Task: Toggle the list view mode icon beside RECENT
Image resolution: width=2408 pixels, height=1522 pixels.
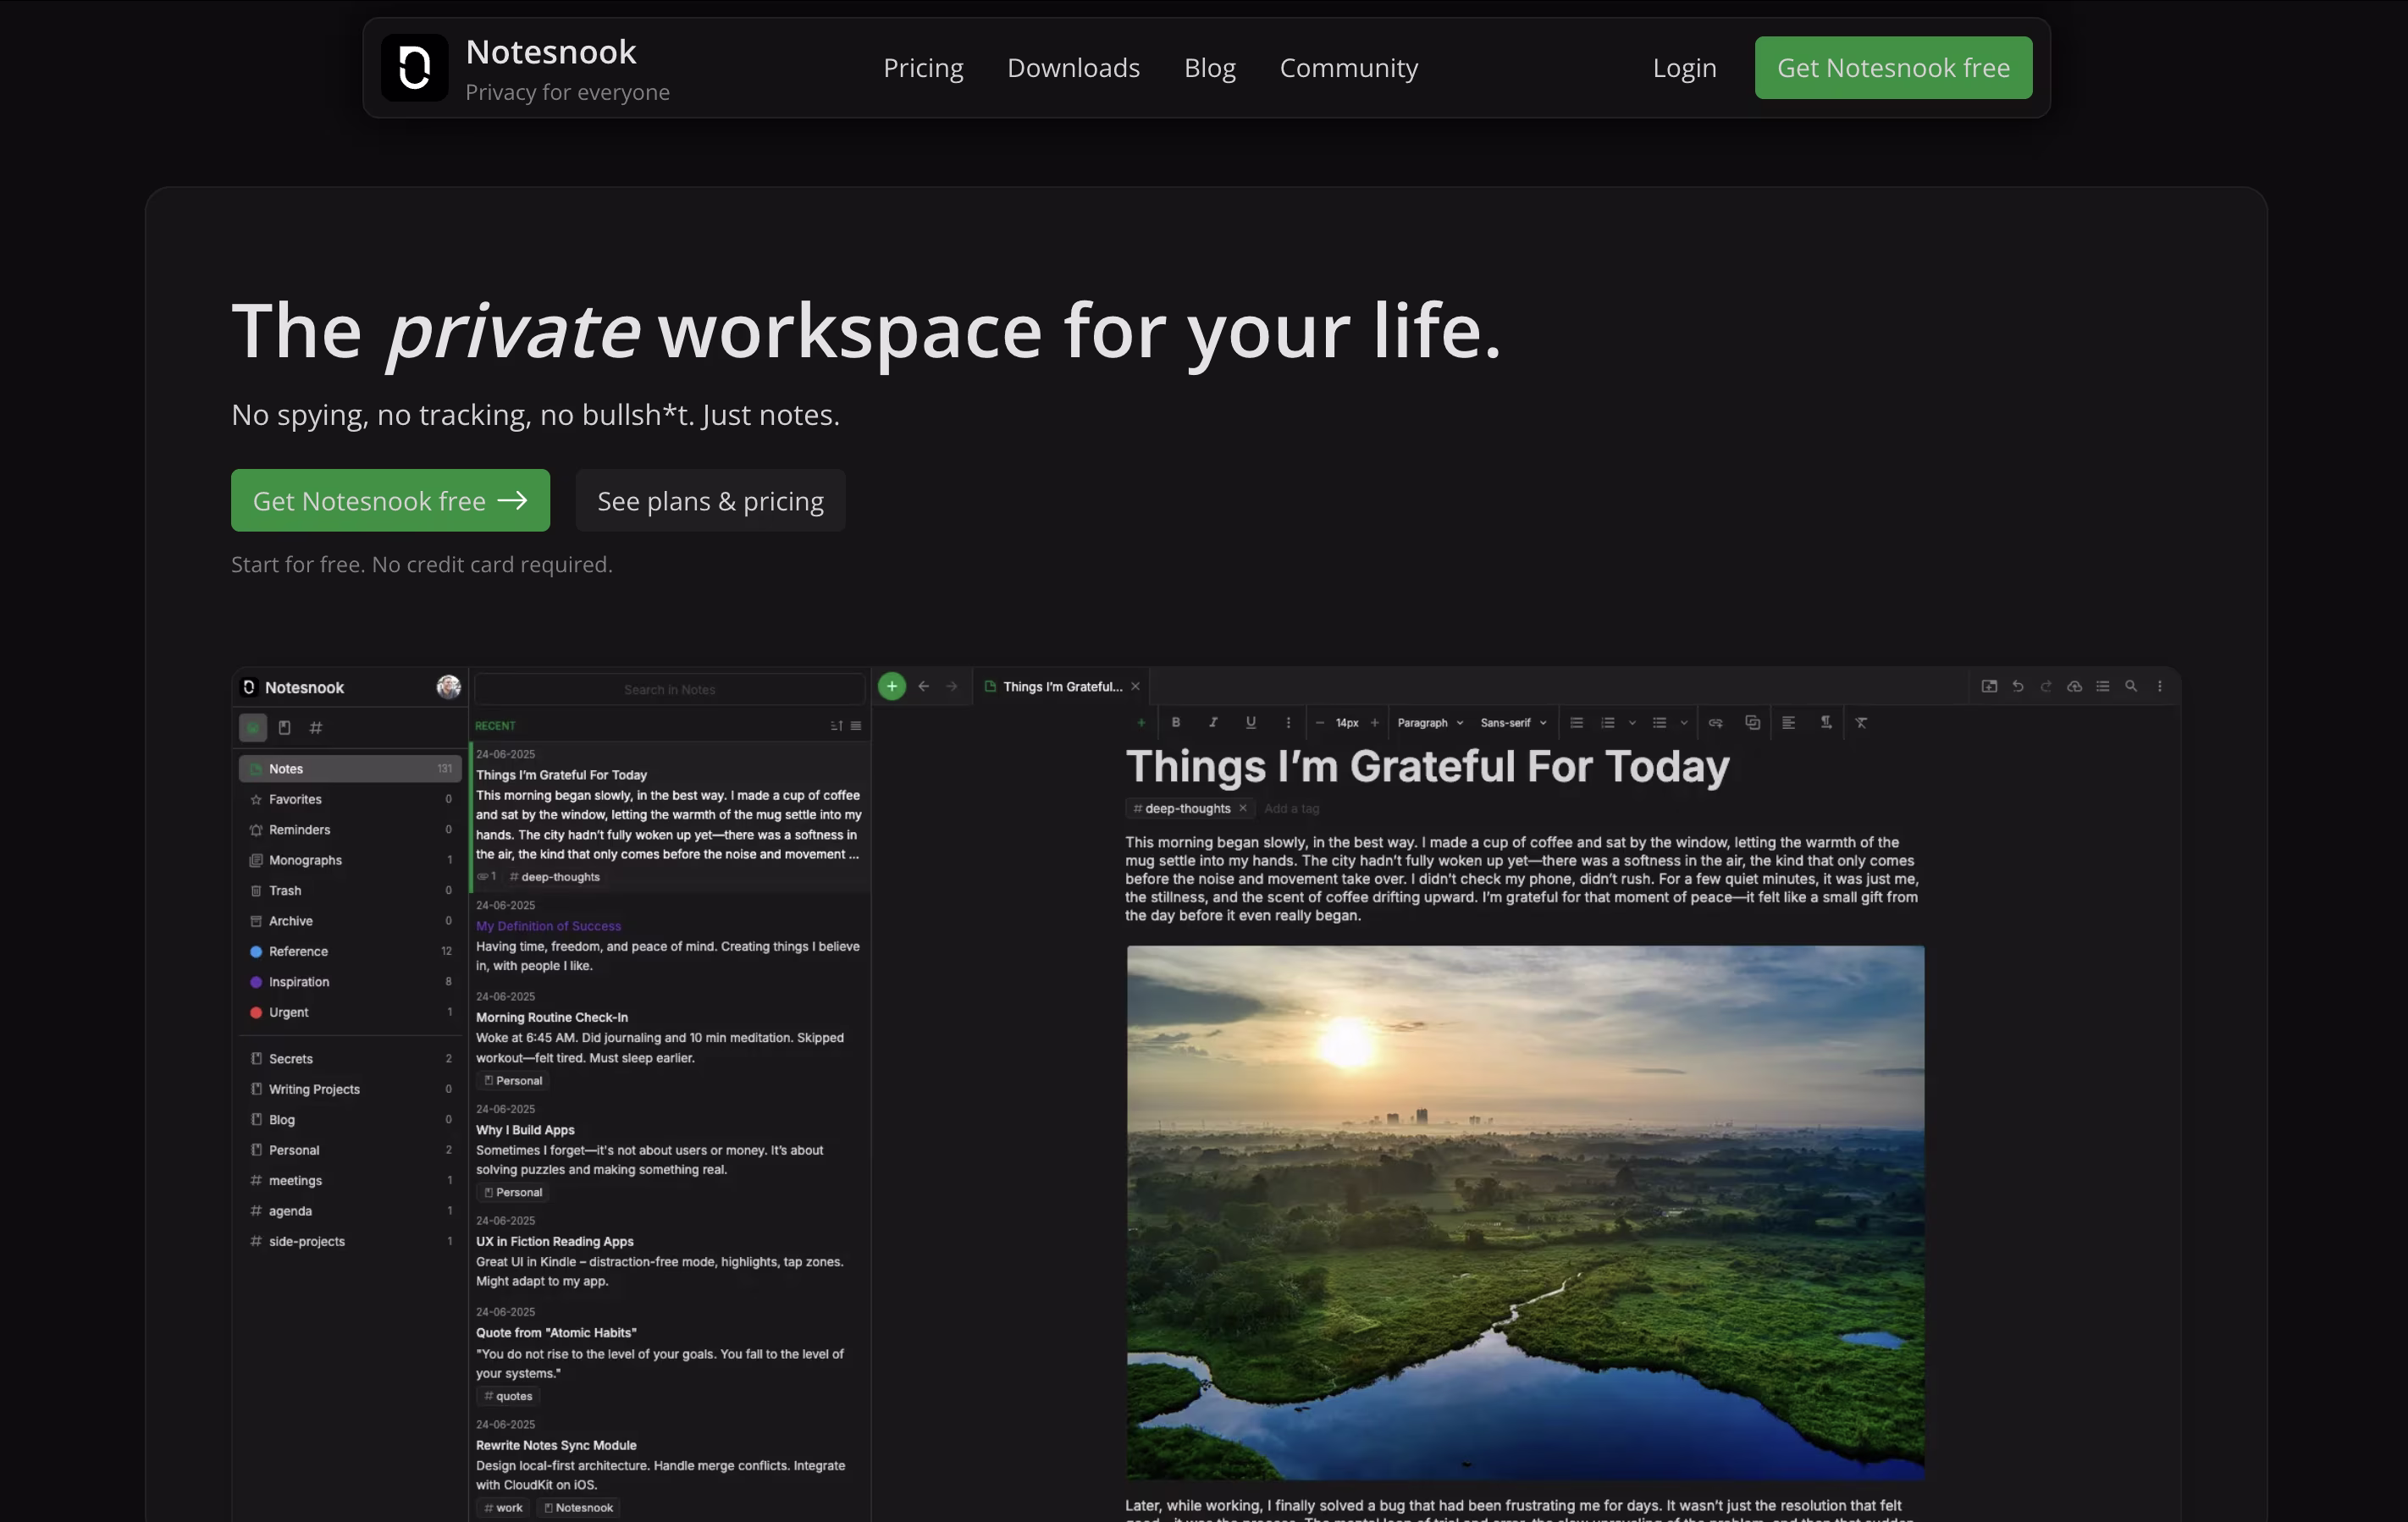Action: pyautogui.click(x=856, y=726)
